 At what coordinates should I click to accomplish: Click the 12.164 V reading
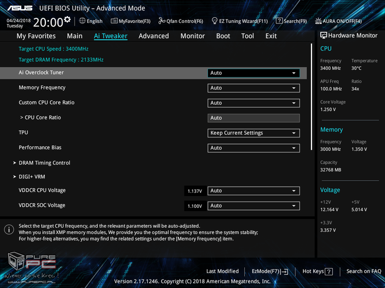coord(329,209)
